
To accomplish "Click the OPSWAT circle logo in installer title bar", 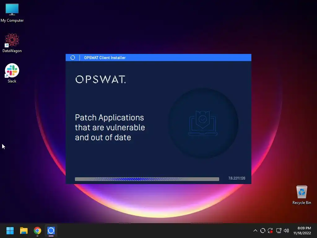I will pyautogui.click(x=72, y=58).
